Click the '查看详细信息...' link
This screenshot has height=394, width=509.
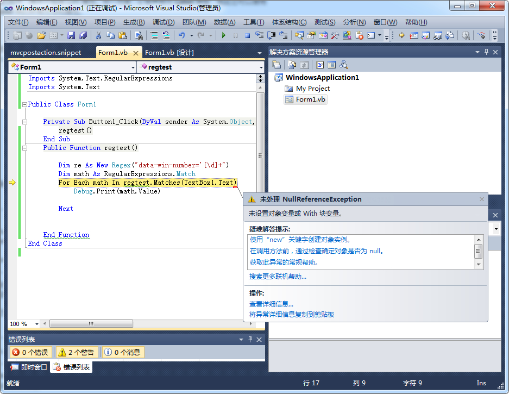(271, 304)
